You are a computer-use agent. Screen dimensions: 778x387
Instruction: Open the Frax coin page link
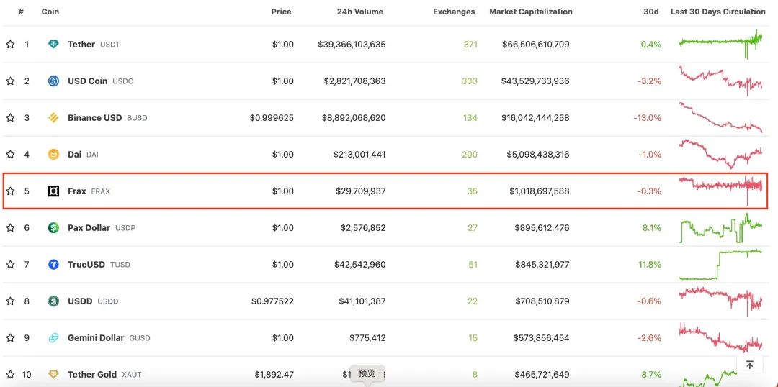(x=77, y=191)
